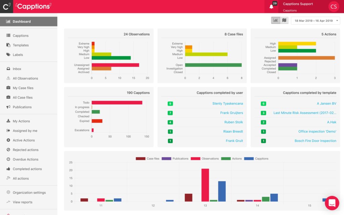Select Dashboard in the sidebar
This screenshot has height=215, width=344.
pyautogui.click(x=29, y=21)
